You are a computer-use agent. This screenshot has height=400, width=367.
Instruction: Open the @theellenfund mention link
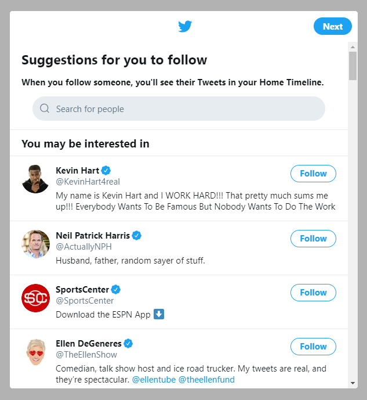[206, 380]
